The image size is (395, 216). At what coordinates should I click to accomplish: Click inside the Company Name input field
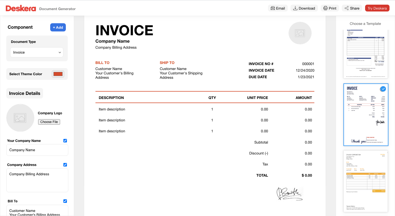click(37, 150)
